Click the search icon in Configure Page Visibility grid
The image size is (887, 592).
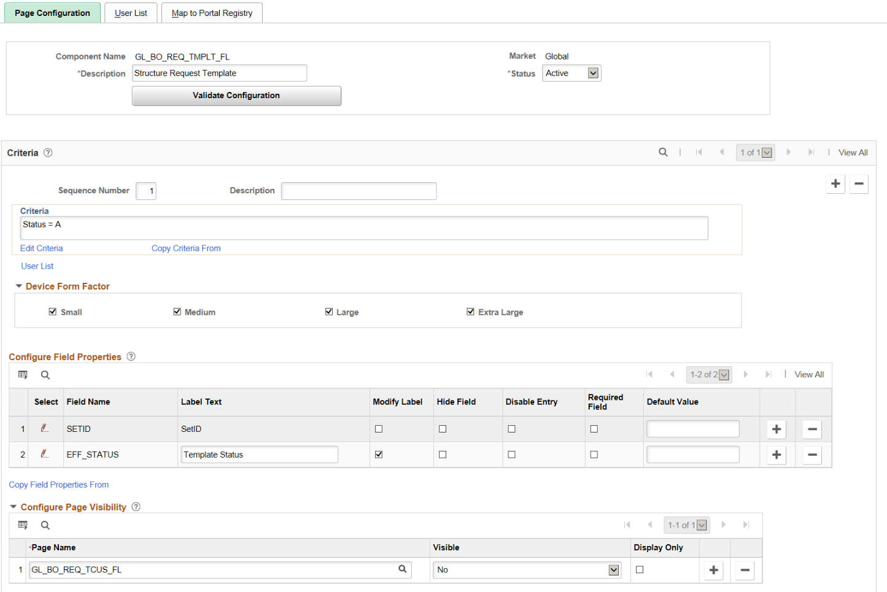[x=45, y=525]
